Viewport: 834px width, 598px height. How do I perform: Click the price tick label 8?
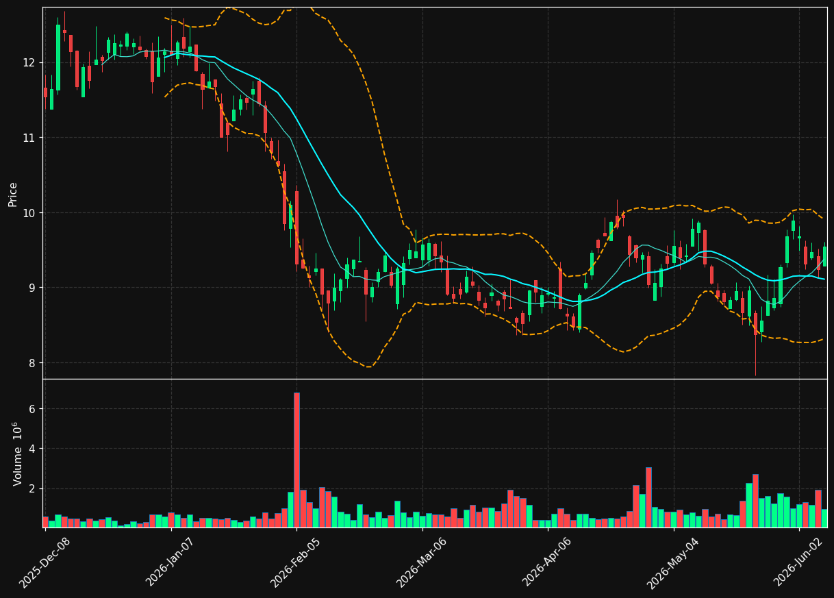[x=31, y=363]
